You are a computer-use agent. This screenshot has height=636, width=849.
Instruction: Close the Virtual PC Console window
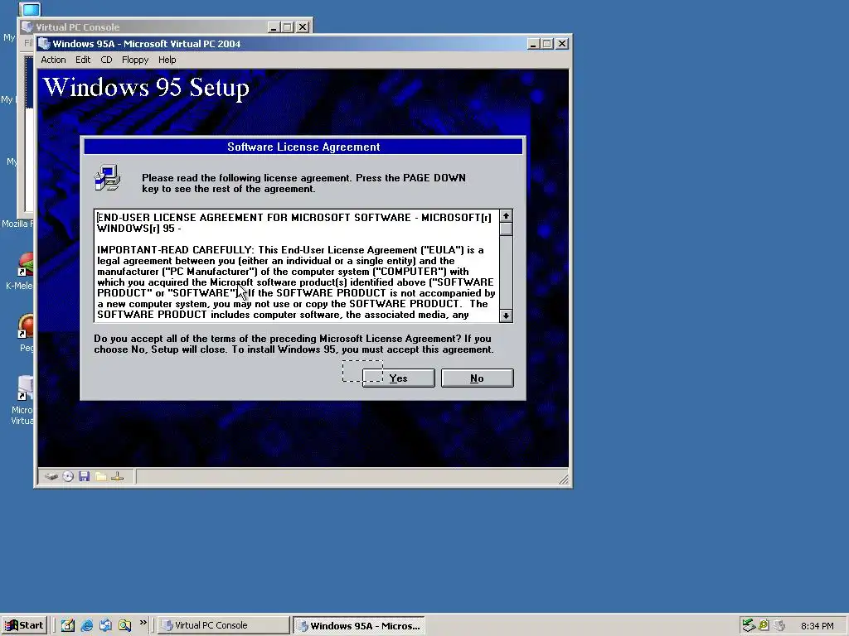pos(303,27)
